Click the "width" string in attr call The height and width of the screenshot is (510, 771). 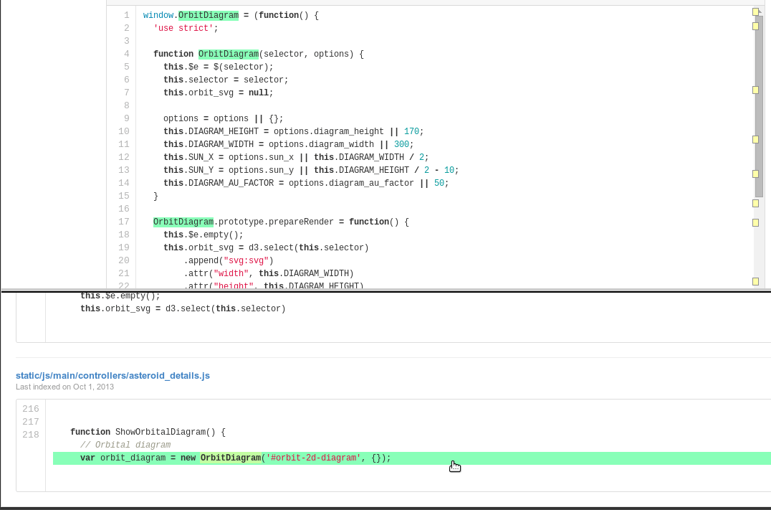point(231,273)
